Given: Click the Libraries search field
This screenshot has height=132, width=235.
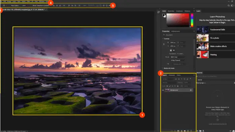Looking at the screenshot, I should (216, 76).
